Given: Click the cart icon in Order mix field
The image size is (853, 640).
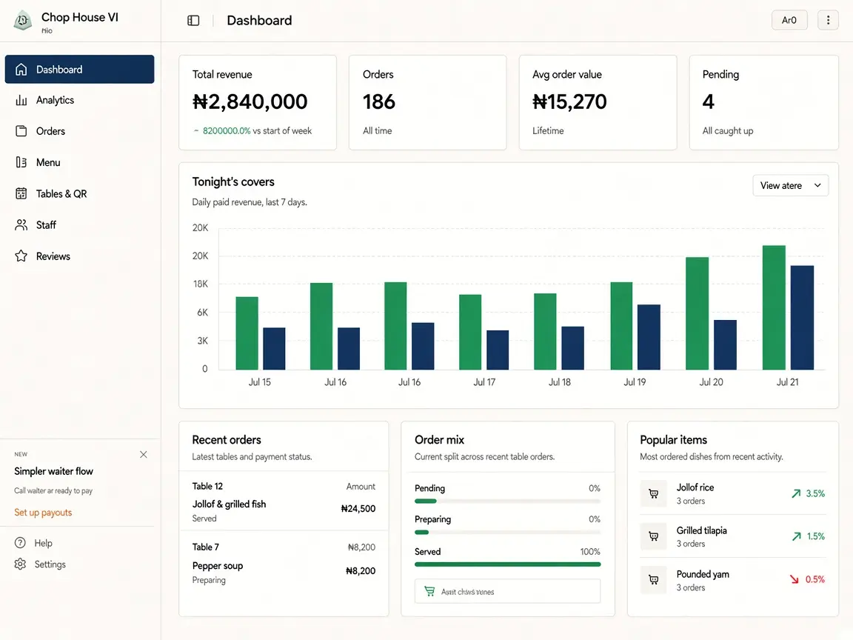Looking at the screenshot, I should pyautogui.click(x=429, y=591).
